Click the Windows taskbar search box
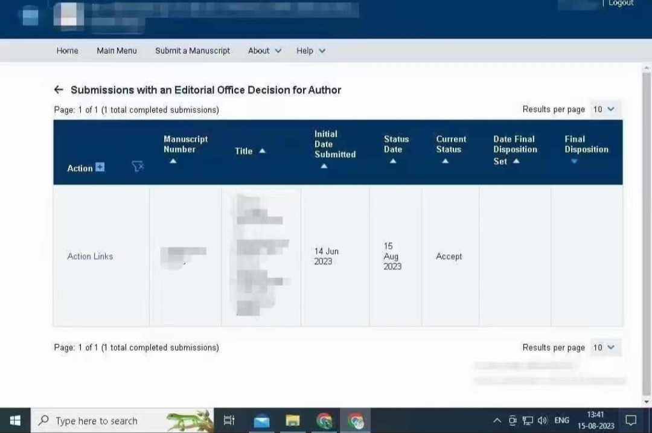 (x=97, y=421)
